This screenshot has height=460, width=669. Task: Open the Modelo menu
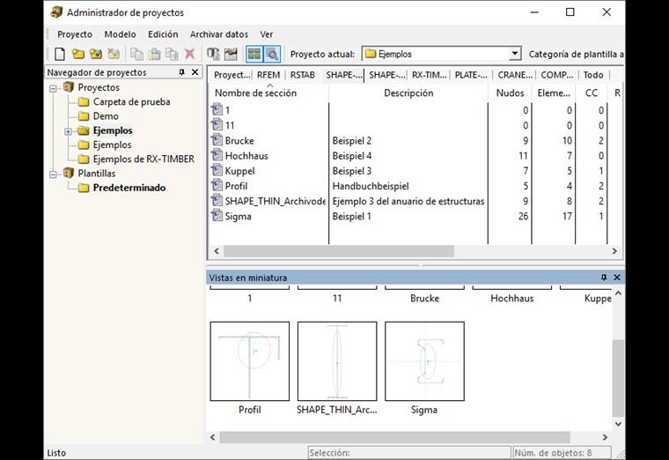tap(120, 34)
